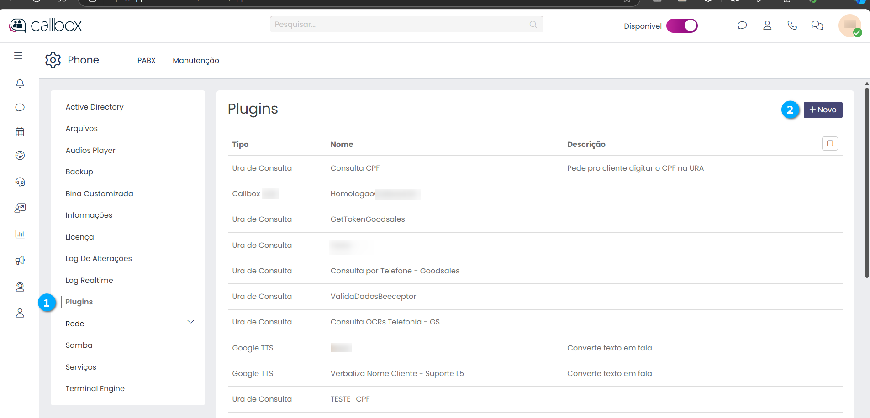
Task: Open the double chat bubbles icon in the header
Action: pos(817,26)
